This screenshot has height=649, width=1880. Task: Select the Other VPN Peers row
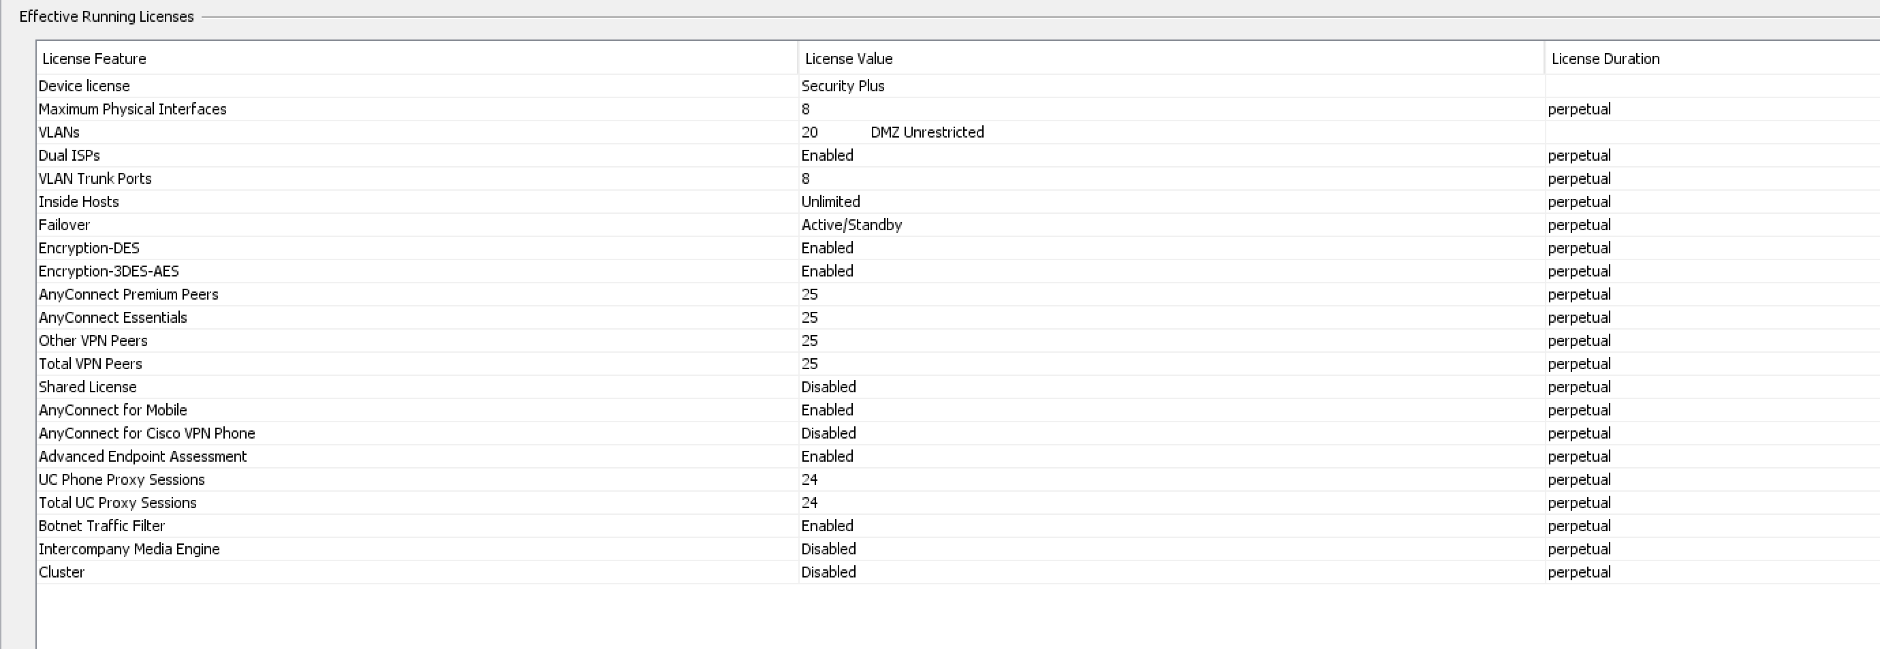(x=958, y=341)
